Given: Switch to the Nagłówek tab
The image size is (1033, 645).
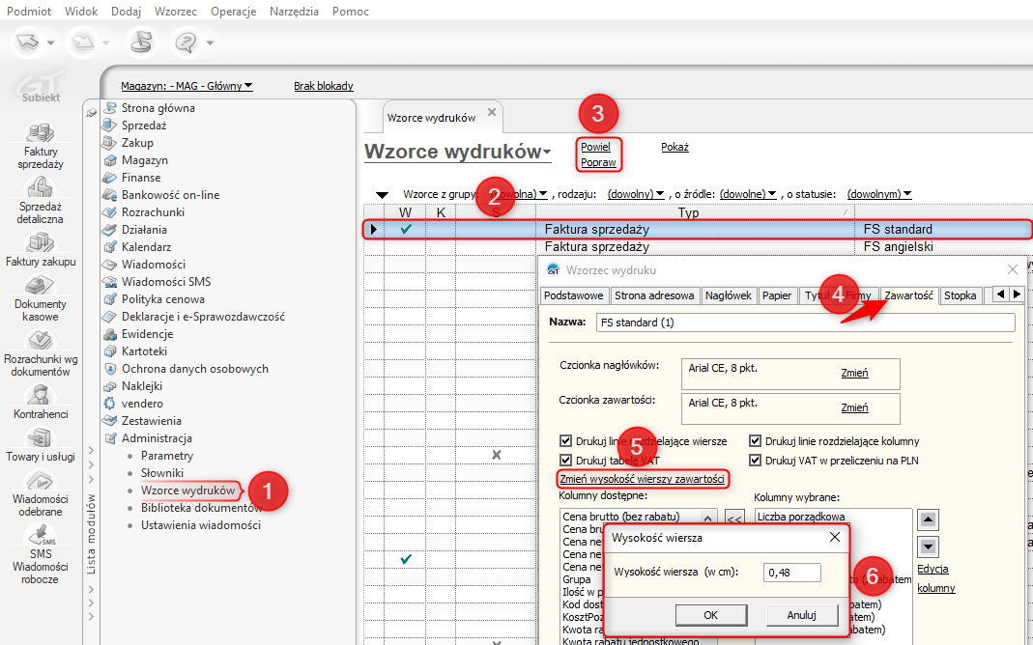Looking at the screenshot, I should tap(728, 295).
